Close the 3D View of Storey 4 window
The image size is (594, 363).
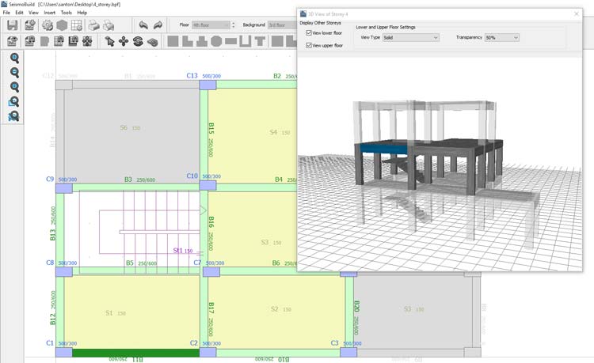point(577,14)
